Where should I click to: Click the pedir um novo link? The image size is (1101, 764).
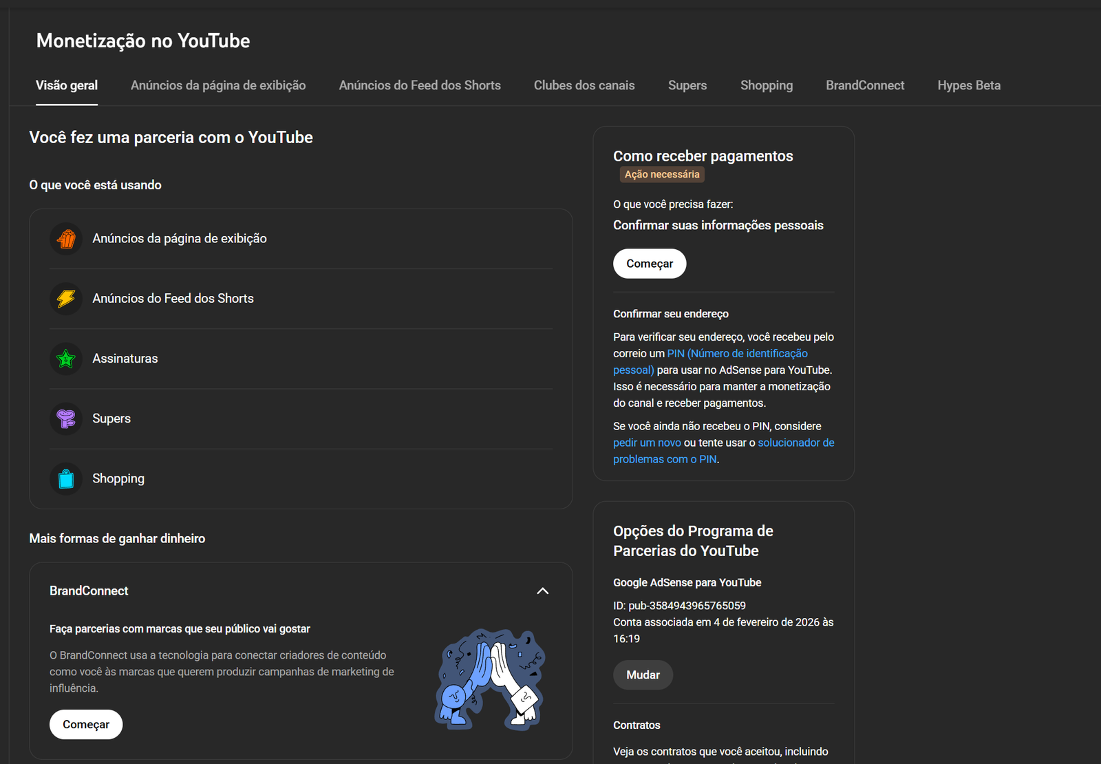tap(647, 443)
